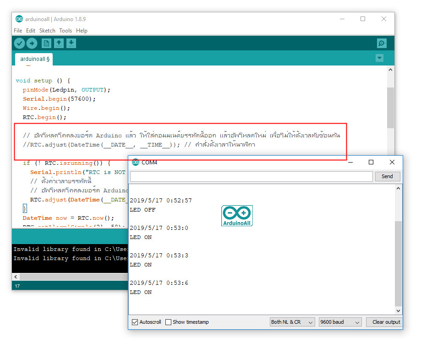Click the line number 17 in status bar
The width and height of the screenshot is (421, 343).
[x=17, y=286]
